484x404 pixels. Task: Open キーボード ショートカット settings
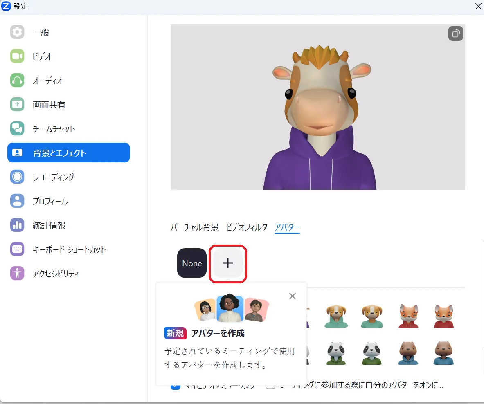click(69, 249)
